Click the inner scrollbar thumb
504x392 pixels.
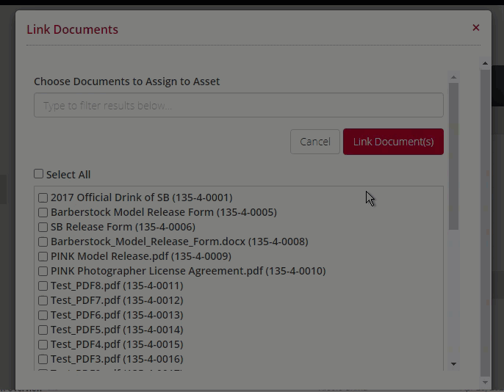pyautogui.click(x=453, y=156)
